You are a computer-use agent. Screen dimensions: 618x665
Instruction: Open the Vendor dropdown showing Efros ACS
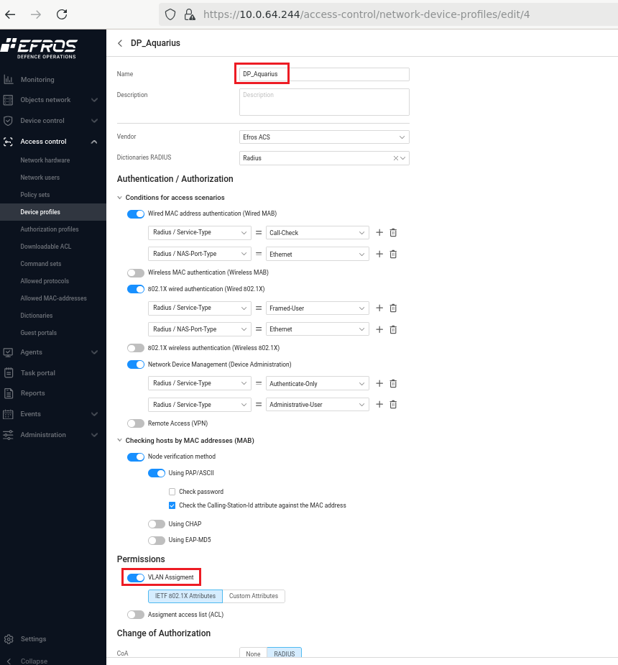tap(324, 137)
